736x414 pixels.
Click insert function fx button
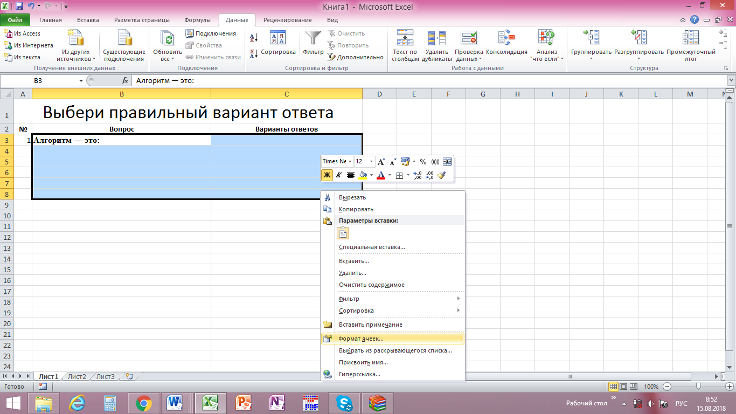(x=125, y=80)
